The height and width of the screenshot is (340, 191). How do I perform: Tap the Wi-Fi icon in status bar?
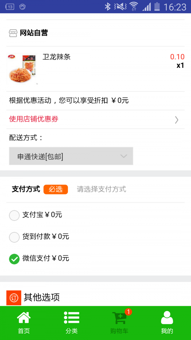click(x=134, y=7)
